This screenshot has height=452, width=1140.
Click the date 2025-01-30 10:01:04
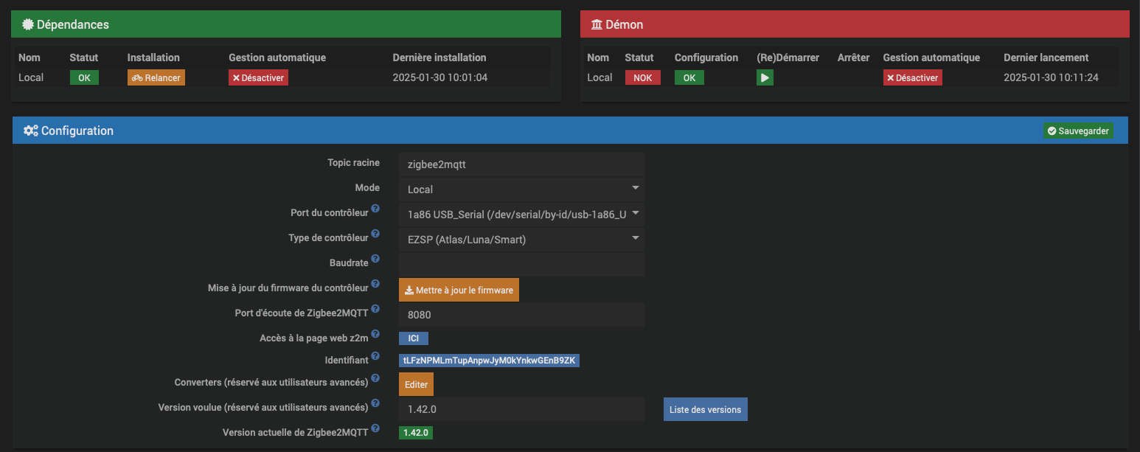pos(440,77)
